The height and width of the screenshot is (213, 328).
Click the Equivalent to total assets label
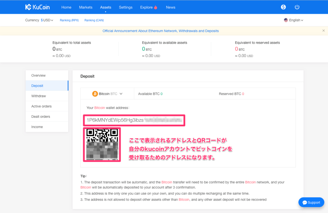(72, 43)
